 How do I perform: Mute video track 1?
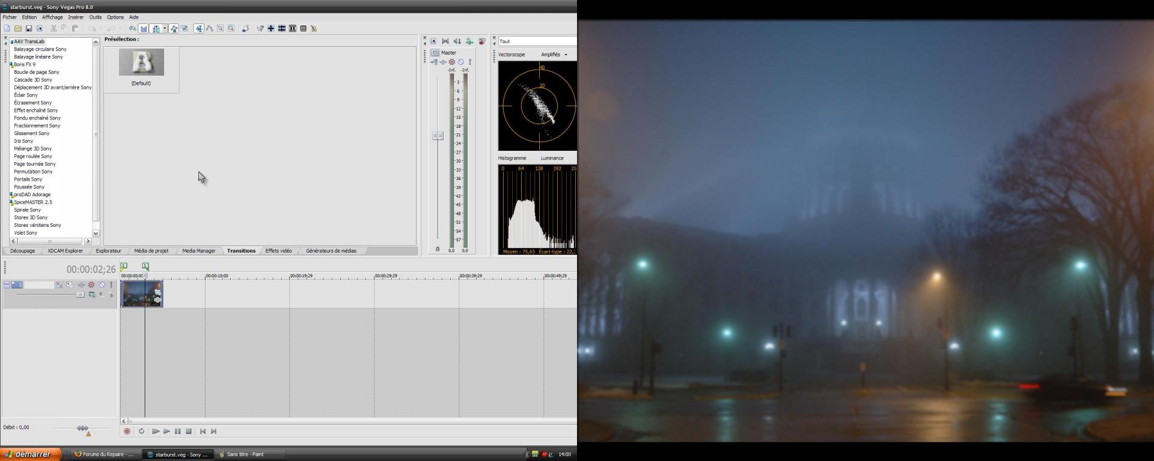pyautogui.click(x=102, y=285)
